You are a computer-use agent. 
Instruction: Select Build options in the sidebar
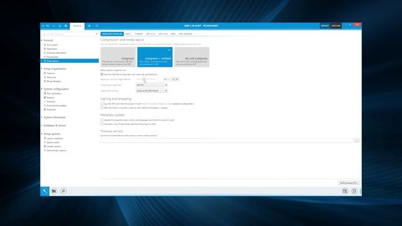[70, 61]
